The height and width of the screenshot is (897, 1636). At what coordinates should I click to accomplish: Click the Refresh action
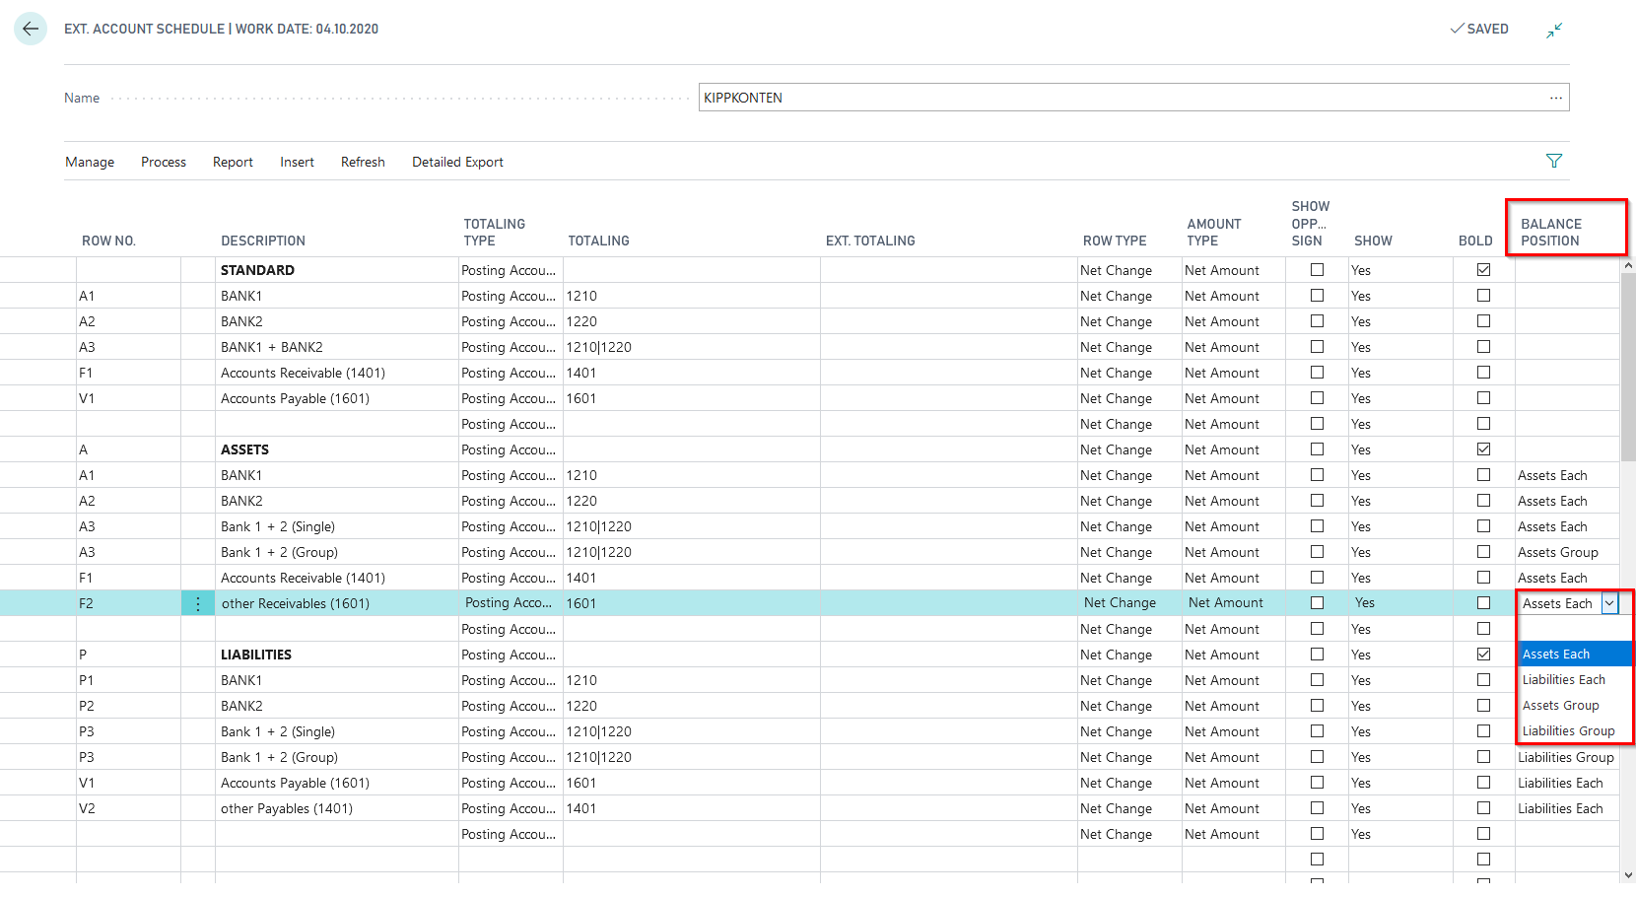363,162
